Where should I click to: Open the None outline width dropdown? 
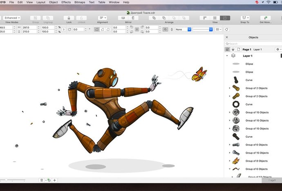(x=189, y=29)
